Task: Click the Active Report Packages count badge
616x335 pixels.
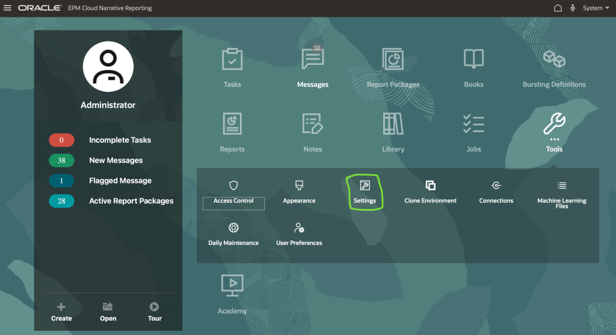Action: [61, 201]
